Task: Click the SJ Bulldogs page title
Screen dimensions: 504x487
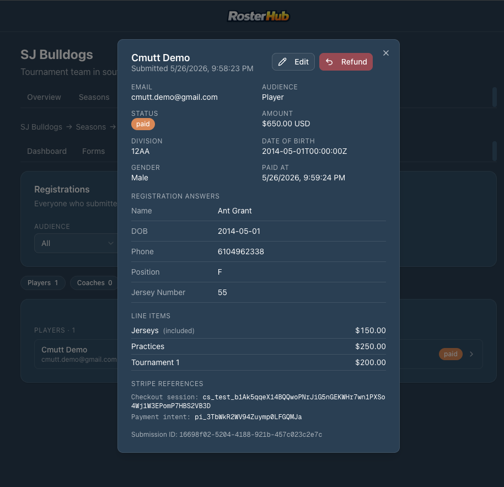Action: [x=57, y=55]
